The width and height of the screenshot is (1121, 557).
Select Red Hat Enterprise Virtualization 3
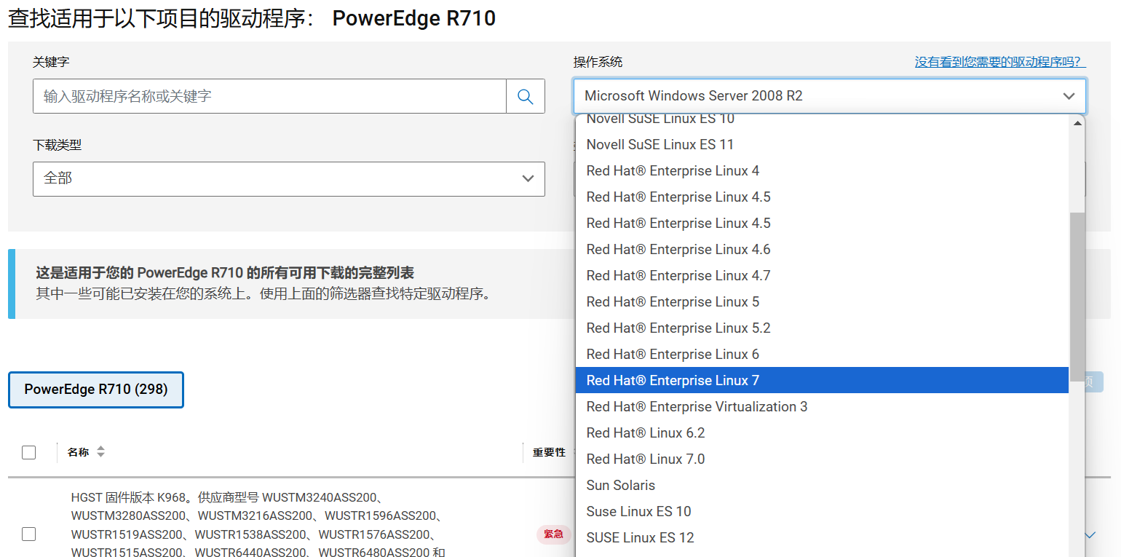pyautogui.click(x=697, y=406)
